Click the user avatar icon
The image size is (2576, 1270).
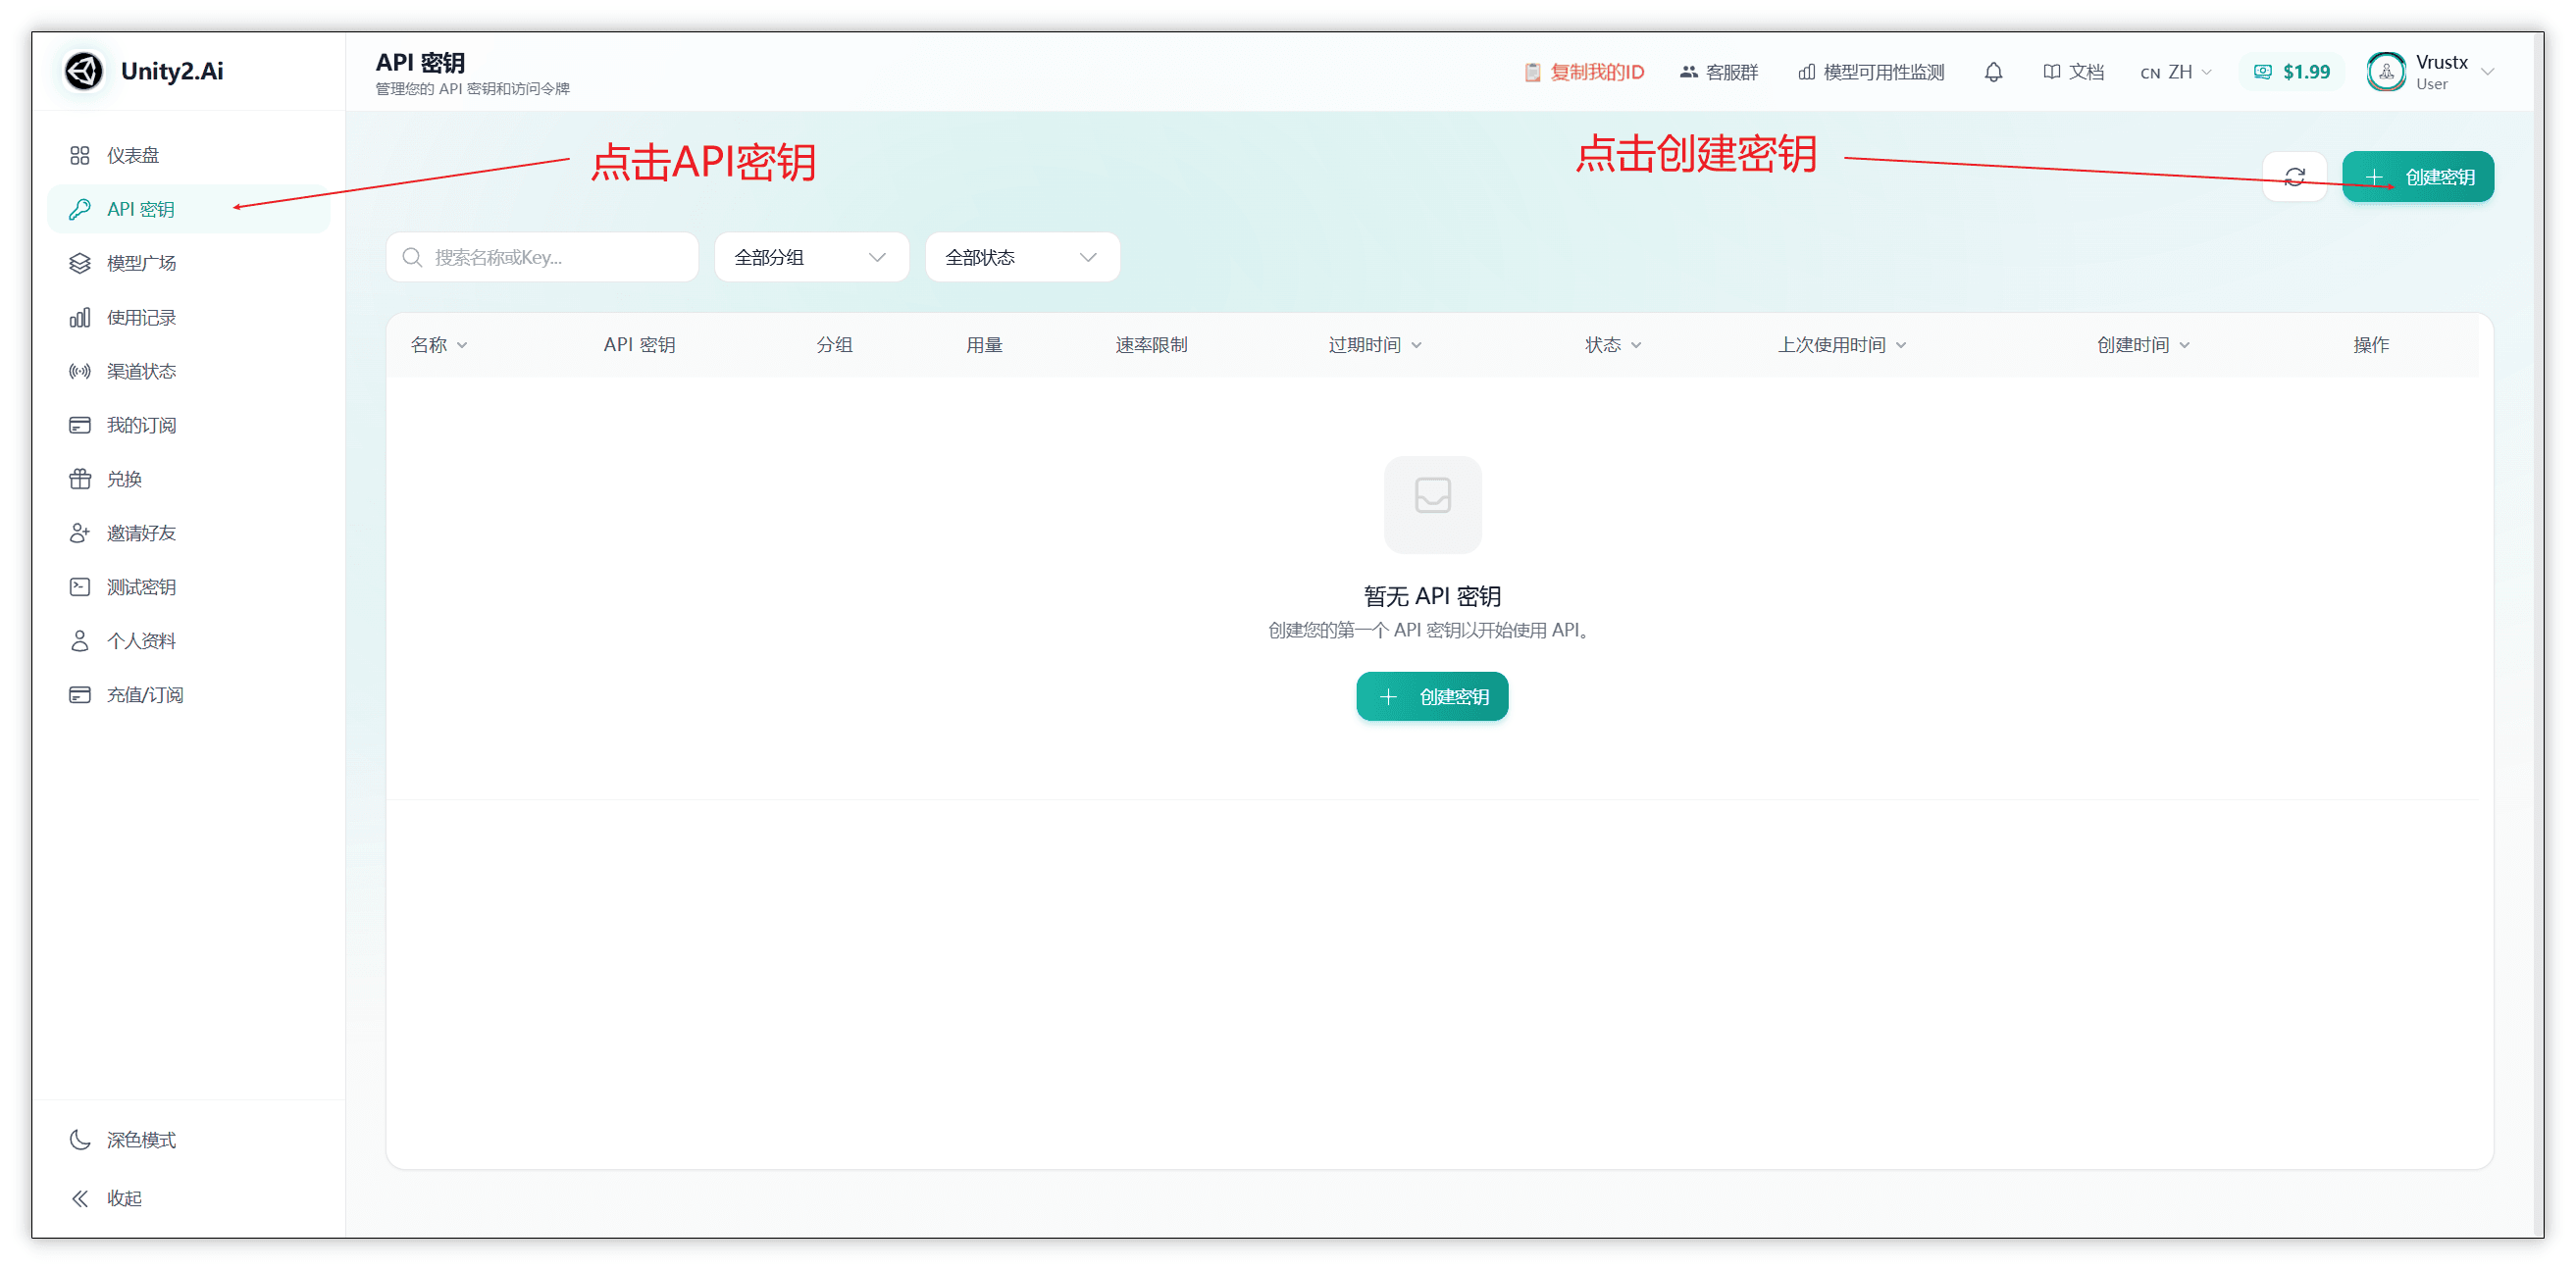click(2386, 72)
